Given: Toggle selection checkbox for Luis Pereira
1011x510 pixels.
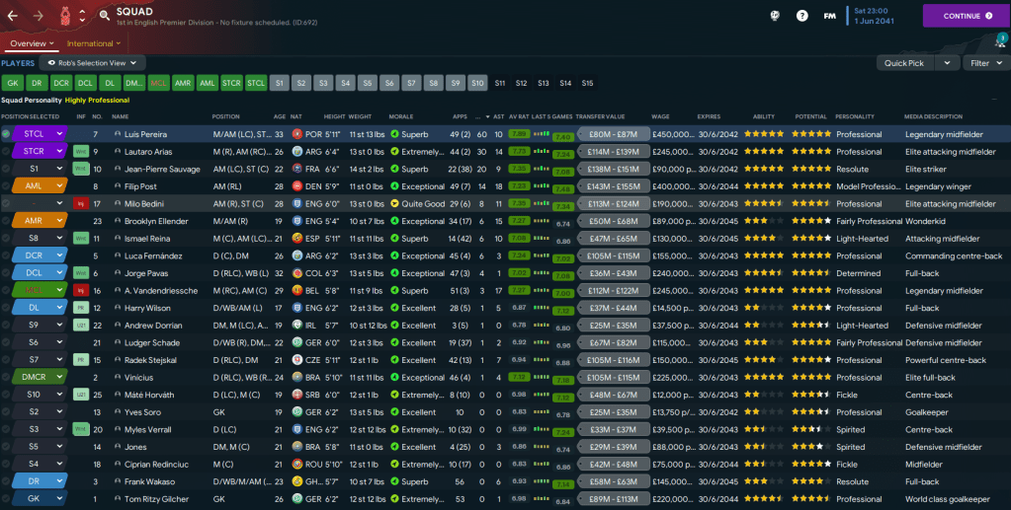Looking at the screenshot, I should coord(6,134).
